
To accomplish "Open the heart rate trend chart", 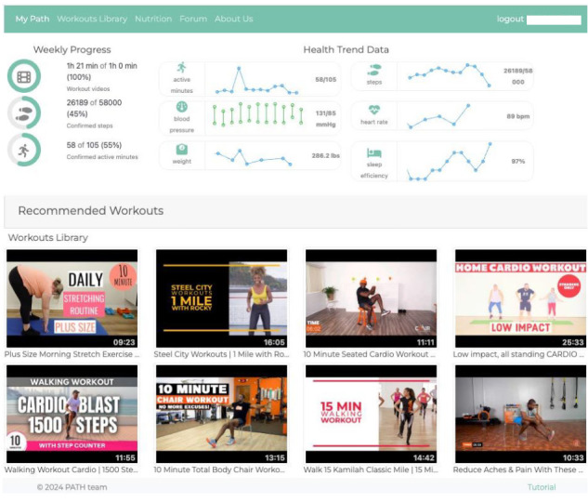I will pos(438,116).
